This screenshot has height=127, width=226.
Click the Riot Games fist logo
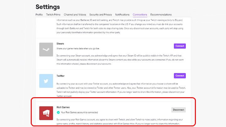tap(46, 113)
